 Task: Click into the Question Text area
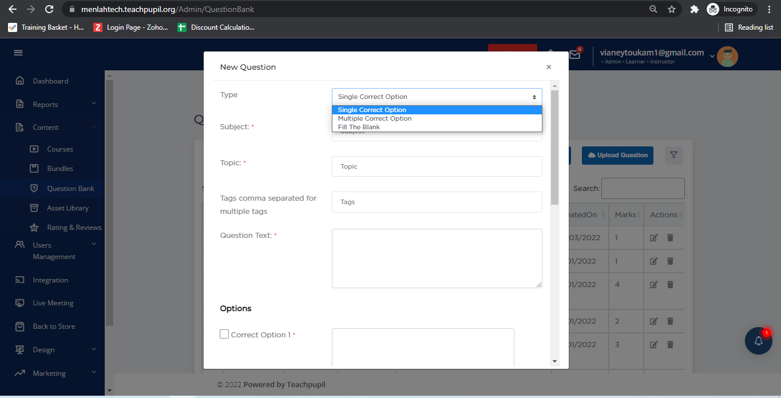pos(437,258)
